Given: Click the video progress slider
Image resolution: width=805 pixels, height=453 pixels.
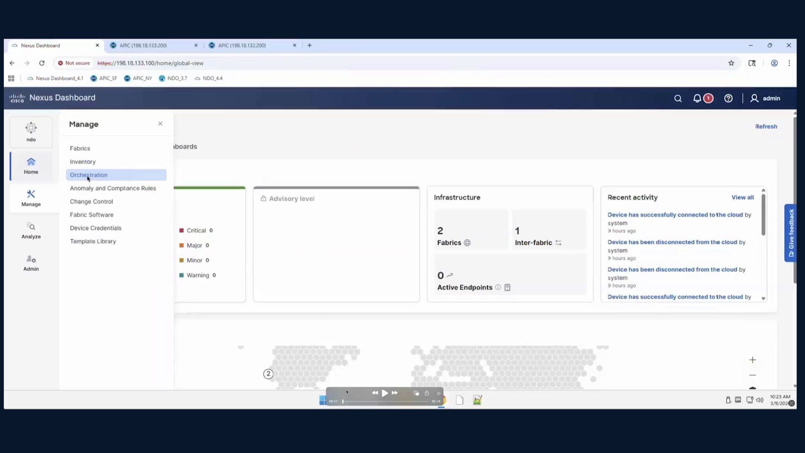Looking at the screenshot, I should point(386,401).
